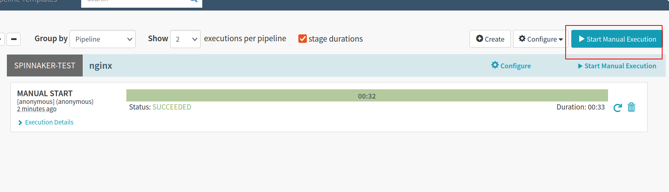This screenshot has width=669, height=192.
Task: Click the Start Manual Execution link for nginx
Action: (x=620, y=66)
